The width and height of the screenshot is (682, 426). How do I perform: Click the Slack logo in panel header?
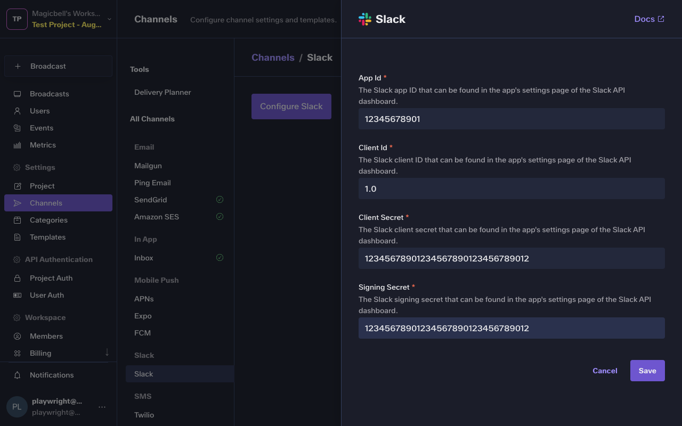365,19
